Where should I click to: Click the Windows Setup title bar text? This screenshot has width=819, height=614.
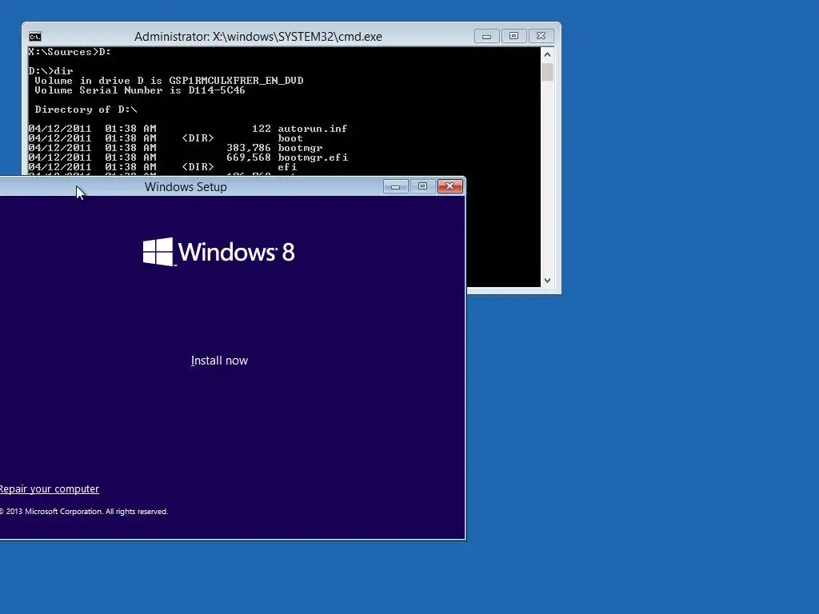coord(186,187)
